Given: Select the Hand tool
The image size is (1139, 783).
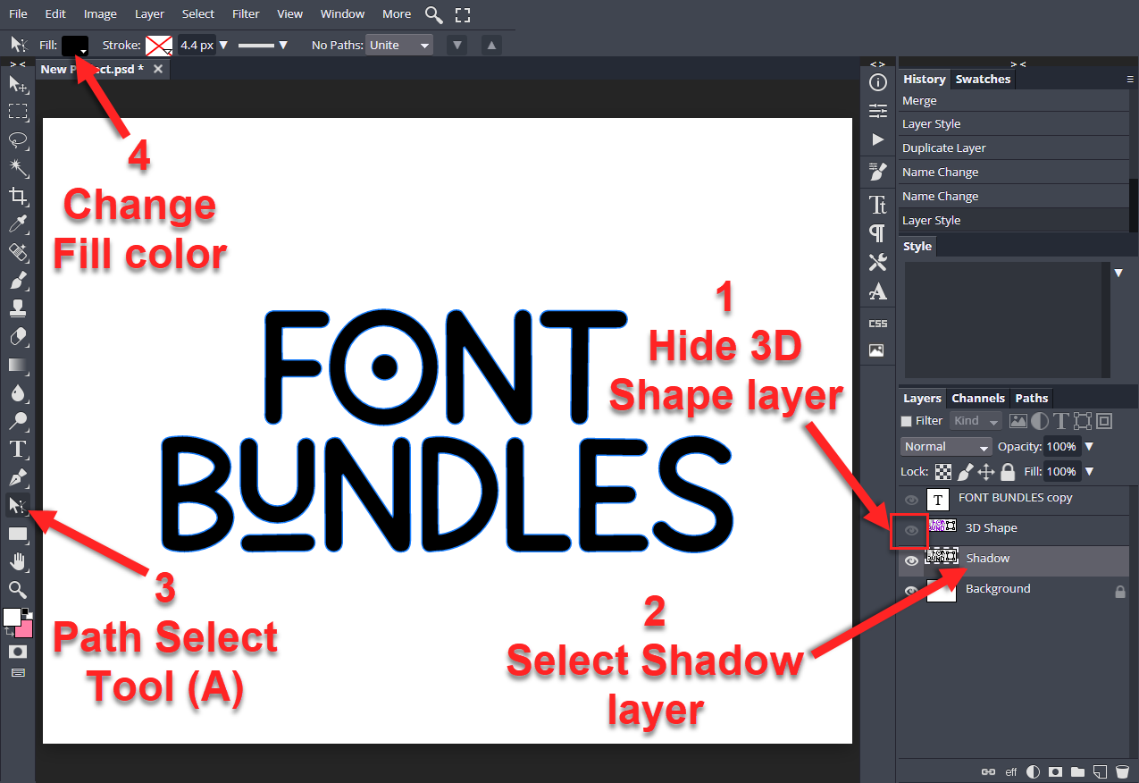Looking at the screenshot, I should (18, 561).
